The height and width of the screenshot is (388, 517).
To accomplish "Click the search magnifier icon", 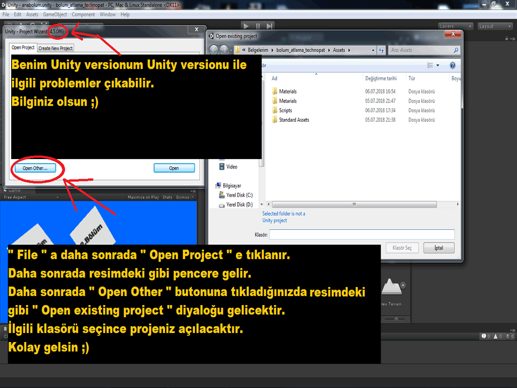I will (x=456, y=50).
